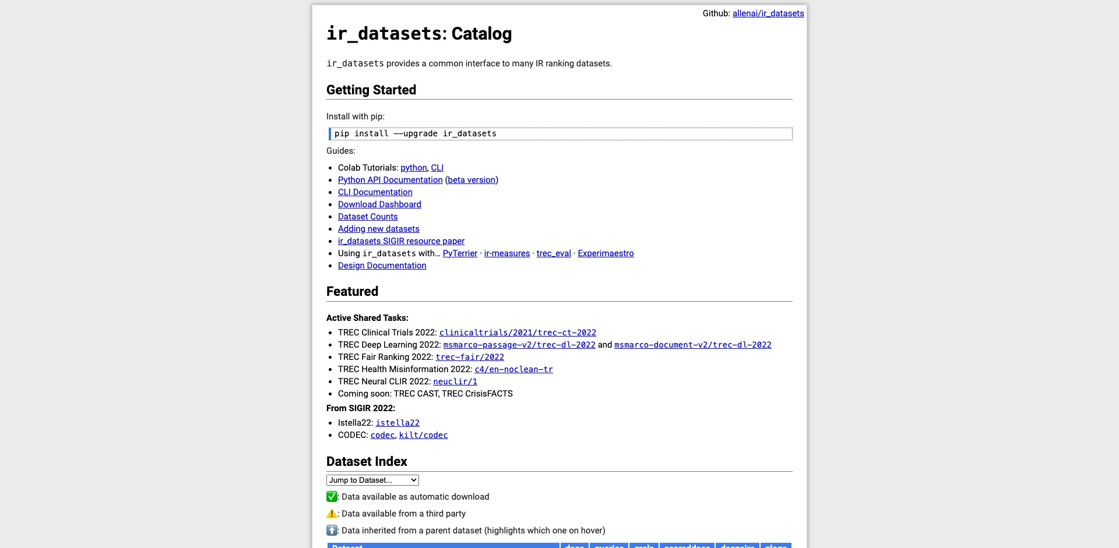Open Dataset Counts page
This screenshot has width=1119, height=548.
click(x=368, y=217)
